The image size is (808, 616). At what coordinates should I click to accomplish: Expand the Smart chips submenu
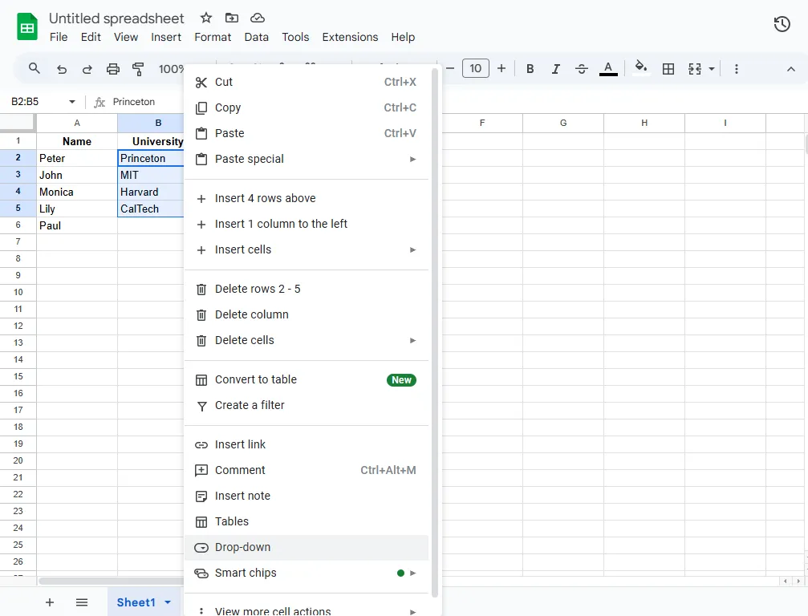tap(306, 573)
